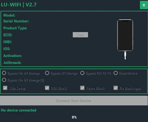Click the 0% progress indicator
Image resolution: width=148 pixels, height=122 pixels.
pos(74,117)
